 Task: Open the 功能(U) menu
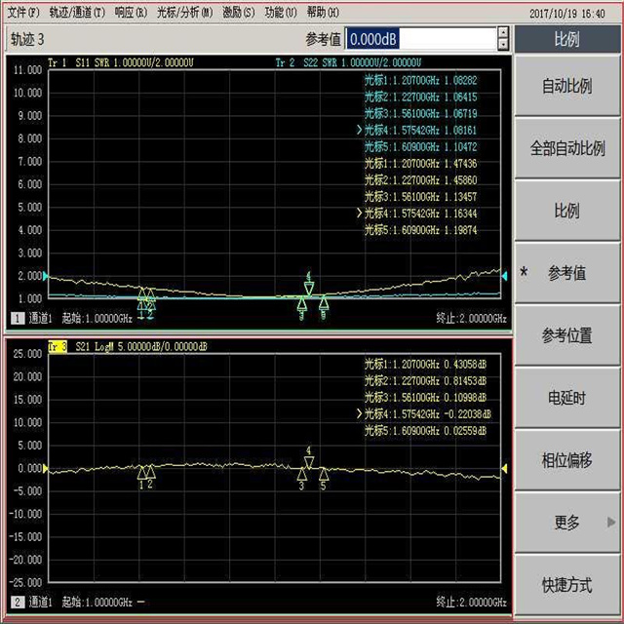click(x=281, y=13)
